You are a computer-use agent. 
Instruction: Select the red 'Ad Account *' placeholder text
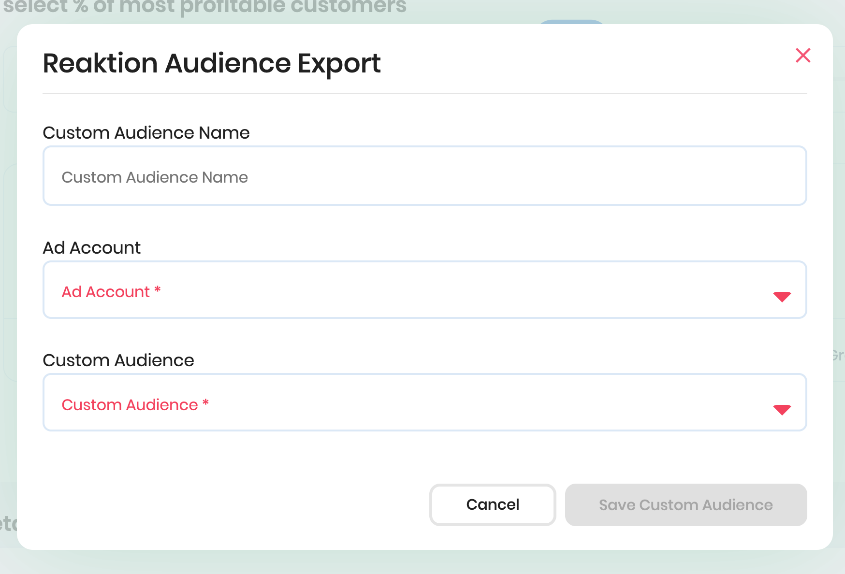106,292
